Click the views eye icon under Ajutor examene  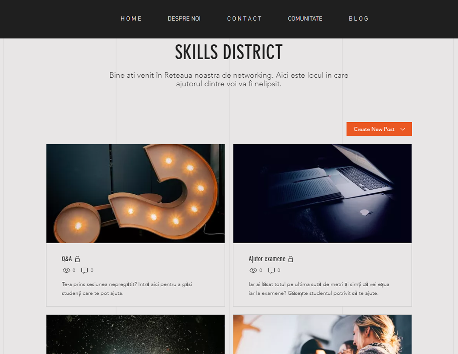pos(253,270)
